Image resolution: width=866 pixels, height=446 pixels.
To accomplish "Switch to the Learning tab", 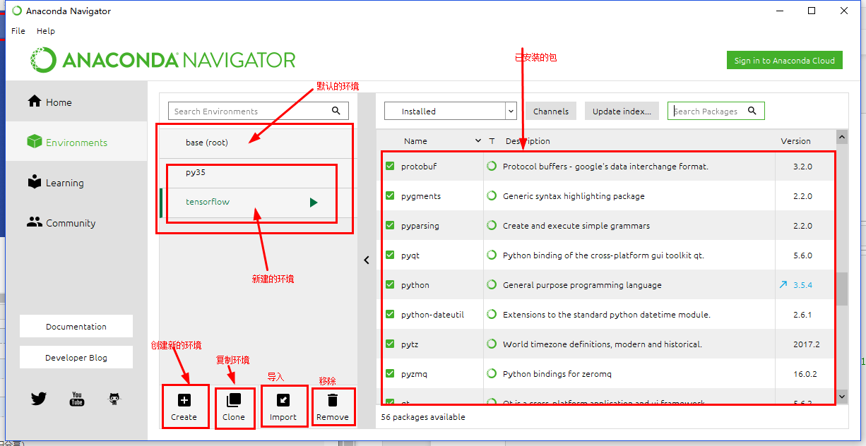I will 76,183.
